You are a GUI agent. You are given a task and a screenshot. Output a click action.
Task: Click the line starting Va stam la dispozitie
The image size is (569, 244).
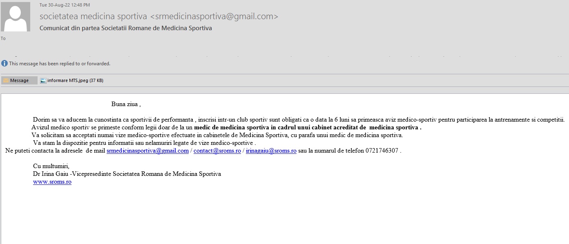tap(144, 143)
